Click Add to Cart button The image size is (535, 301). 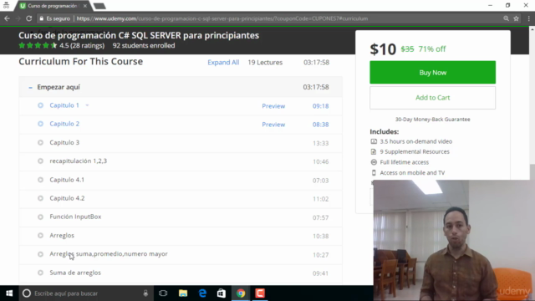click(433, 98)
